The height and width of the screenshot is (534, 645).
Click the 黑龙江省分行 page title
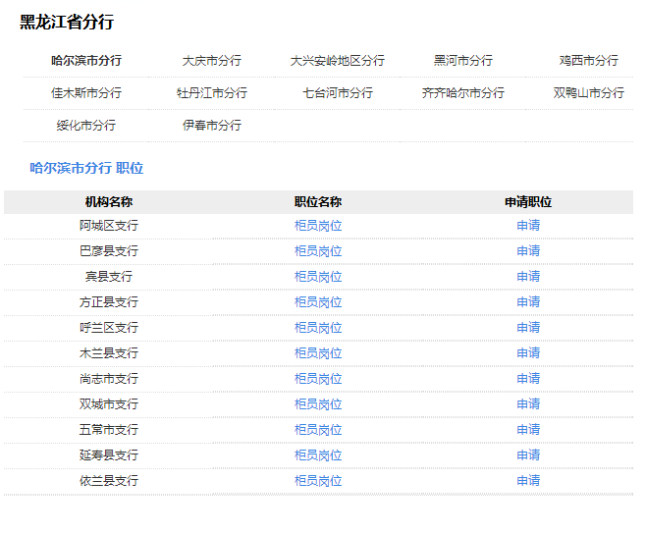coord(67,22)
